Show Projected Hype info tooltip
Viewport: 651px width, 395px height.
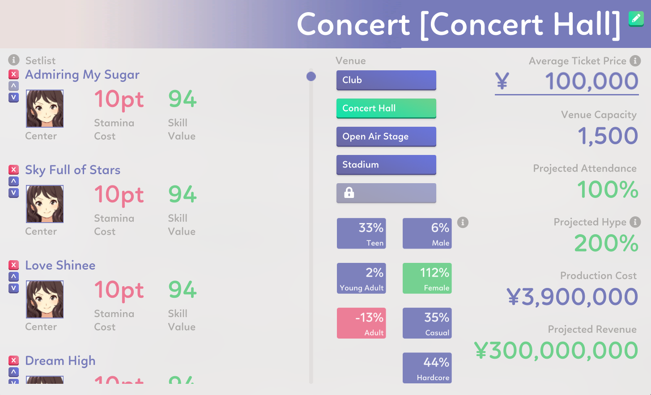click(635, 222)
